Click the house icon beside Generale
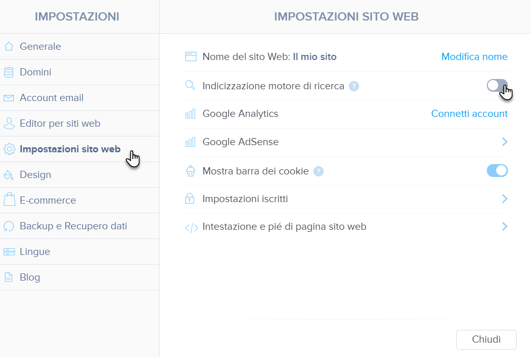Screen dimensions: 531x357 click(x=9, y=46)
